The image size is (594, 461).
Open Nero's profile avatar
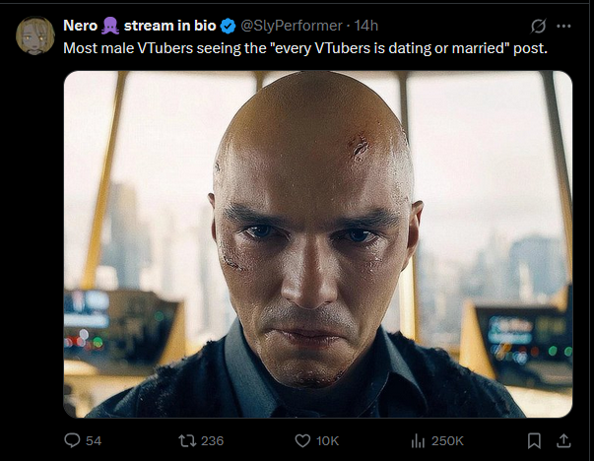[35, 34]
